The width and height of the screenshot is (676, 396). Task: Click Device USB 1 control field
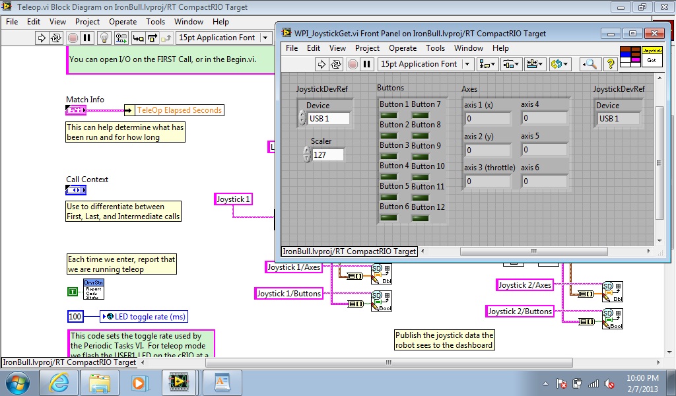(329, 119)
